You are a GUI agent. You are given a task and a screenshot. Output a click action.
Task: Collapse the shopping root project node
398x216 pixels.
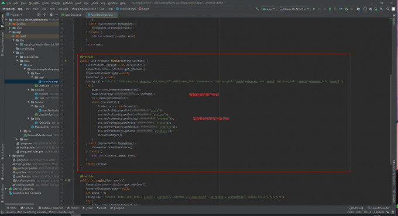click(6, 19)
